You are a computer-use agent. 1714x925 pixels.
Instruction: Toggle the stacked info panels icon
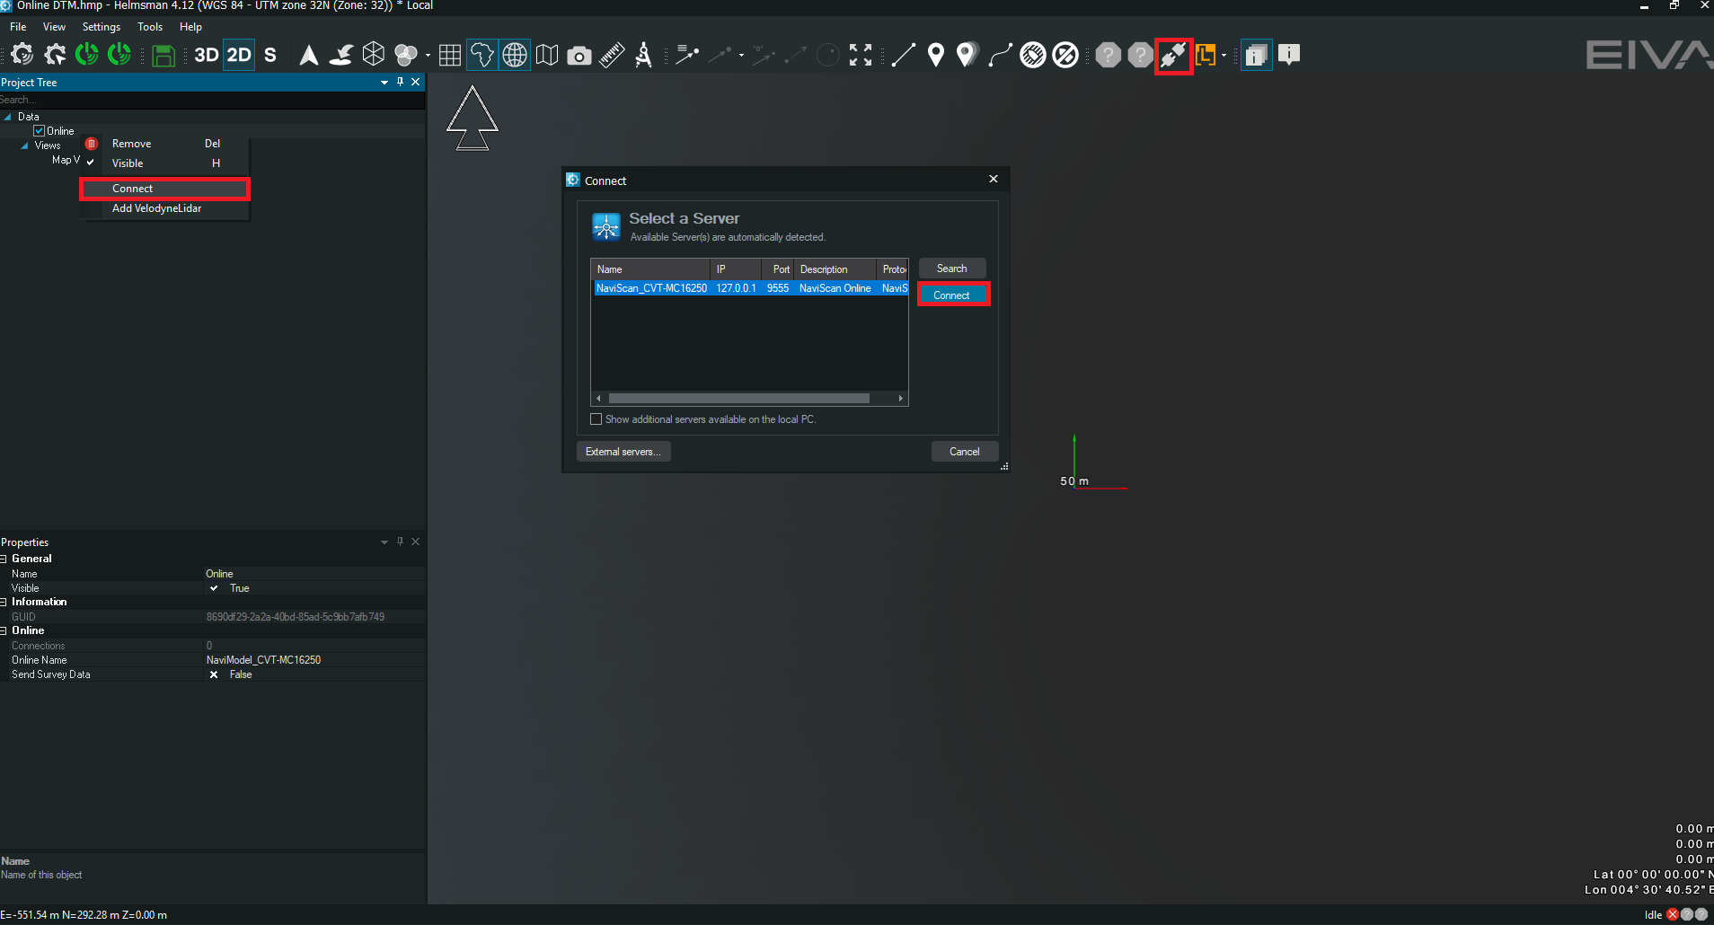[x=1257, y=56]
